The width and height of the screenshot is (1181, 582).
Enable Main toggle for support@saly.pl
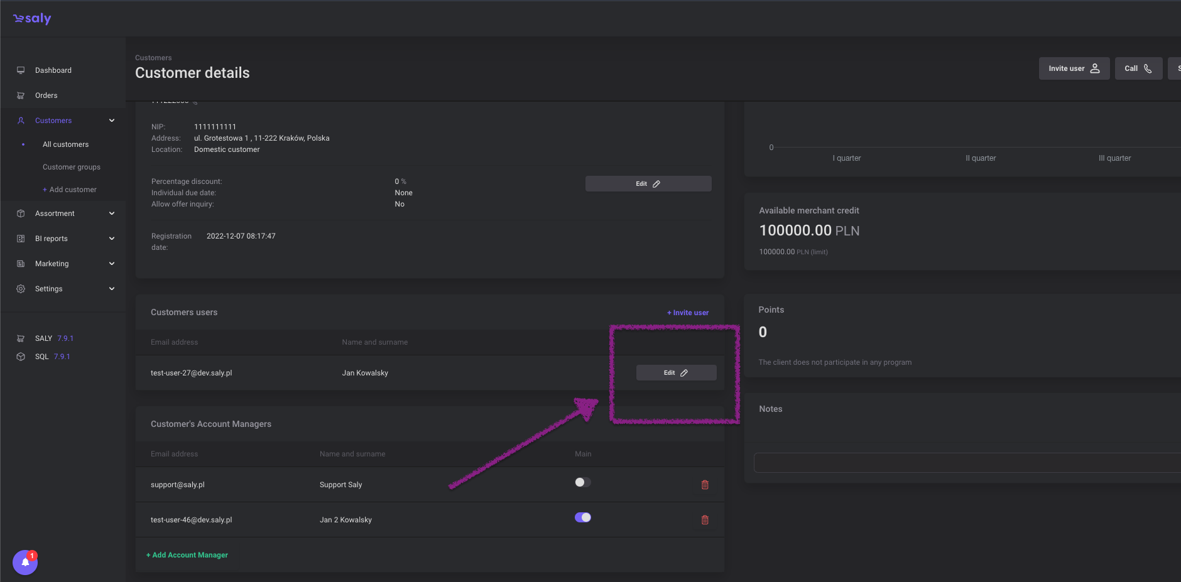(x=582, y=482)
